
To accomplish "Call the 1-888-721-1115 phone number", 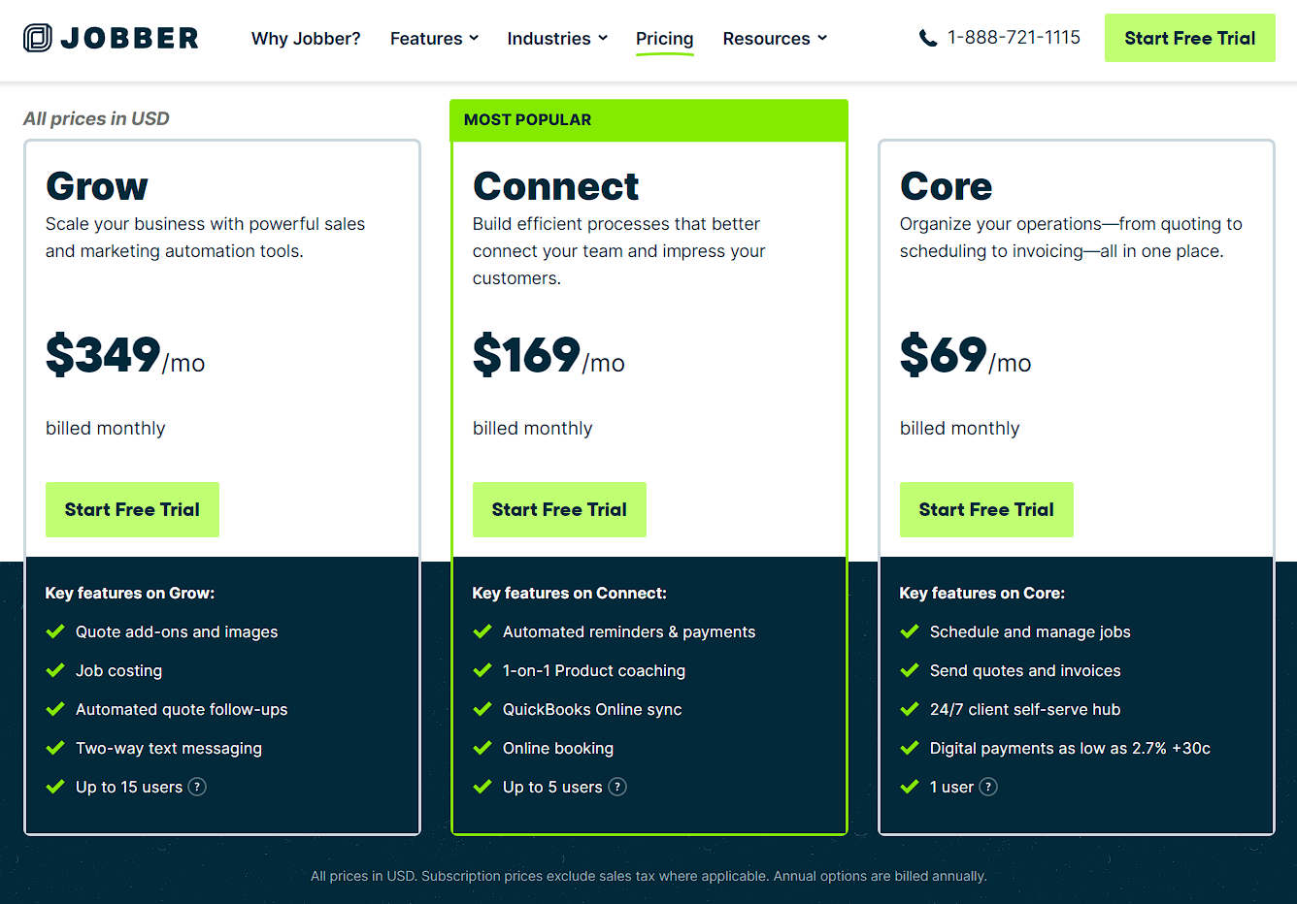I will tap(1014, 38).
